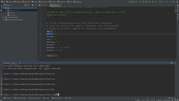Expand the folded import block
Screen dimensions: 179x101
coord(52,56)
